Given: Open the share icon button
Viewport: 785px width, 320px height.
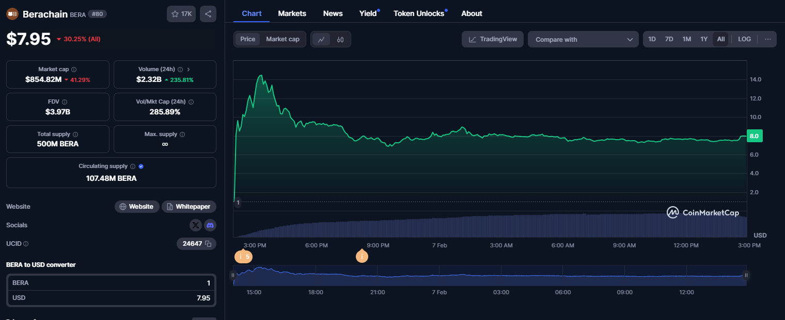Looking at the screenshot, I should coord(208,14).
